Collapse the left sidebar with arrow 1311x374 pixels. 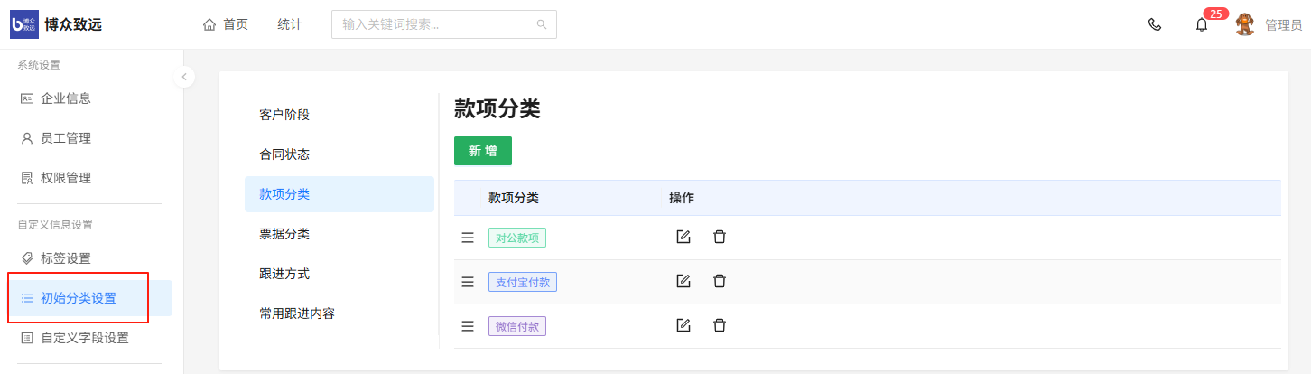(184, 77)
